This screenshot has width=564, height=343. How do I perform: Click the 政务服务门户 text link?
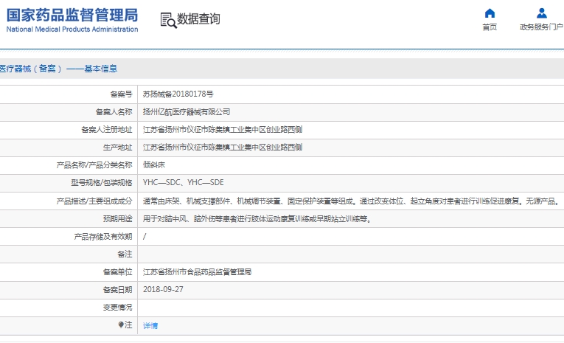click(541, 27)
